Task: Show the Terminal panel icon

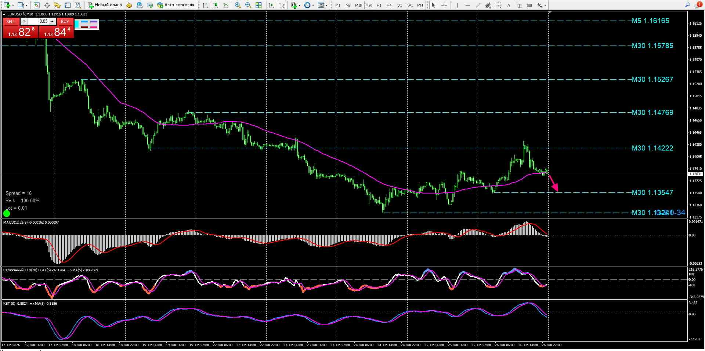Action: (x=68, y=5)
